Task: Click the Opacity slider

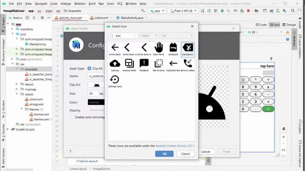Action: pos(97,110)
